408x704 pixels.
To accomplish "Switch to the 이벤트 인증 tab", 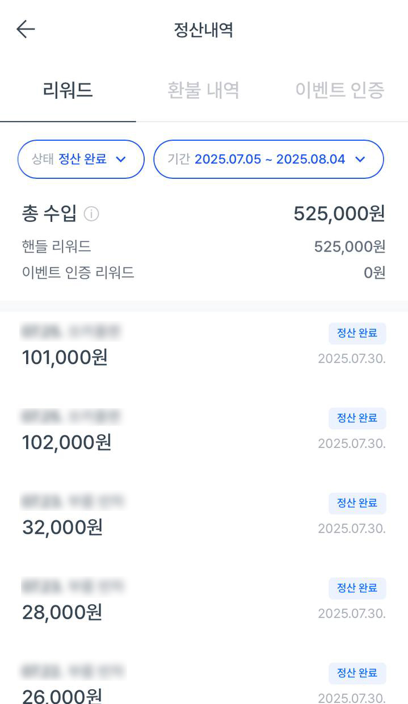I will (x=340, y=90).
